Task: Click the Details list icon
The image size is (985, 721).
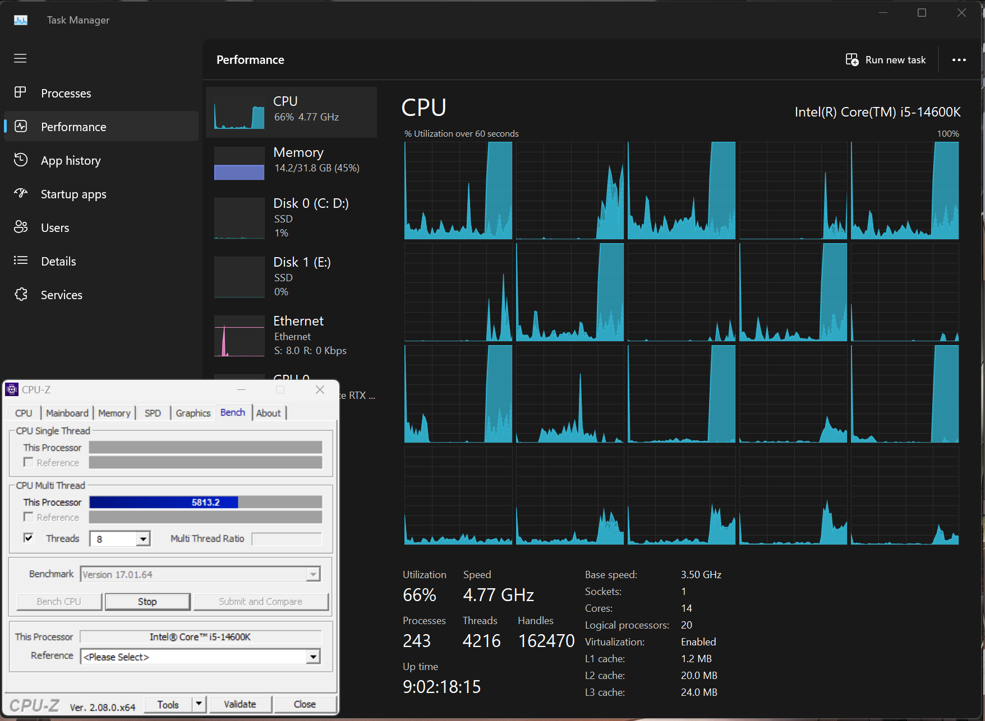Action: [x=21, y=261]
